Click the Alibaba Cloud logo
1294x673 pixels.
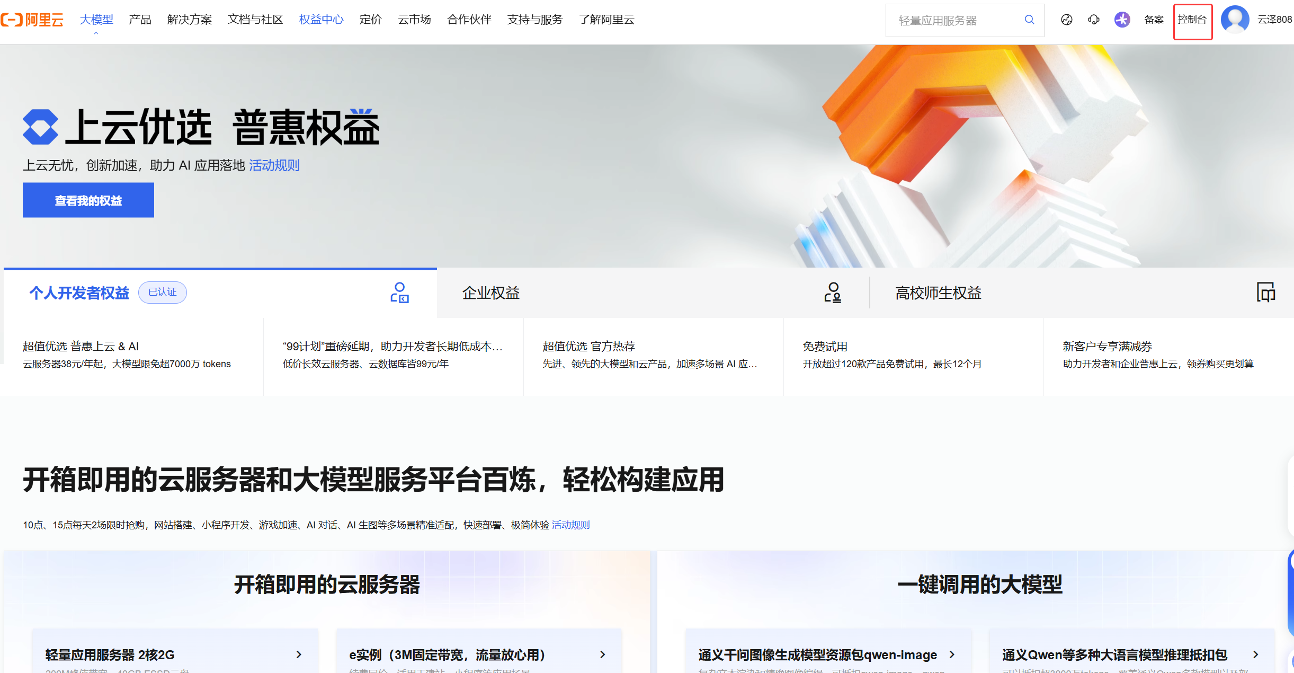(x=33, y=20)
